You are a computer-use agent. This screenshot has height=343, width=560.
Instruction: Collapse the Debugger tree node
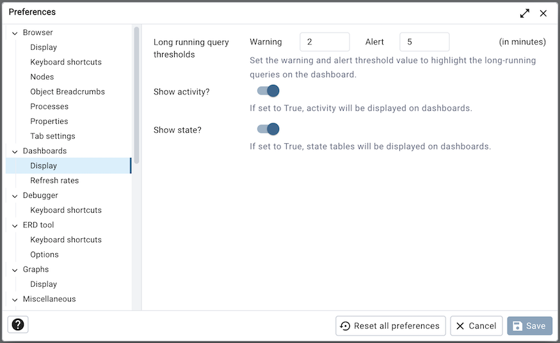pyautogui.click(x=15, y=196)
